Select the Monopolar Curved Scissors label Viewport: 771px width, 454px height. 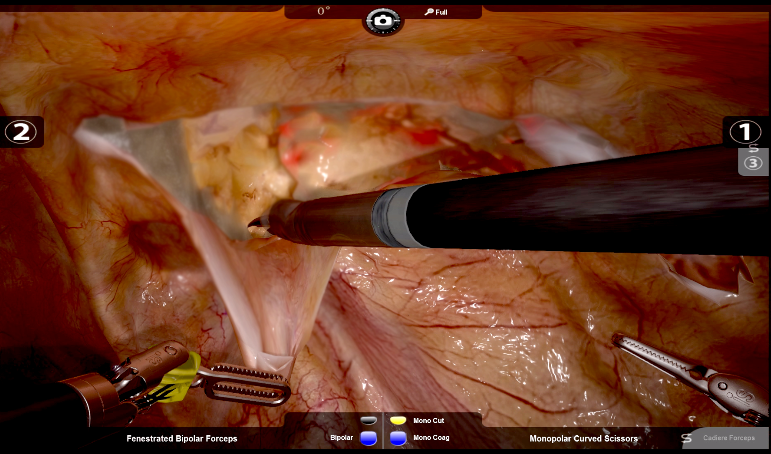pos(583,438)
